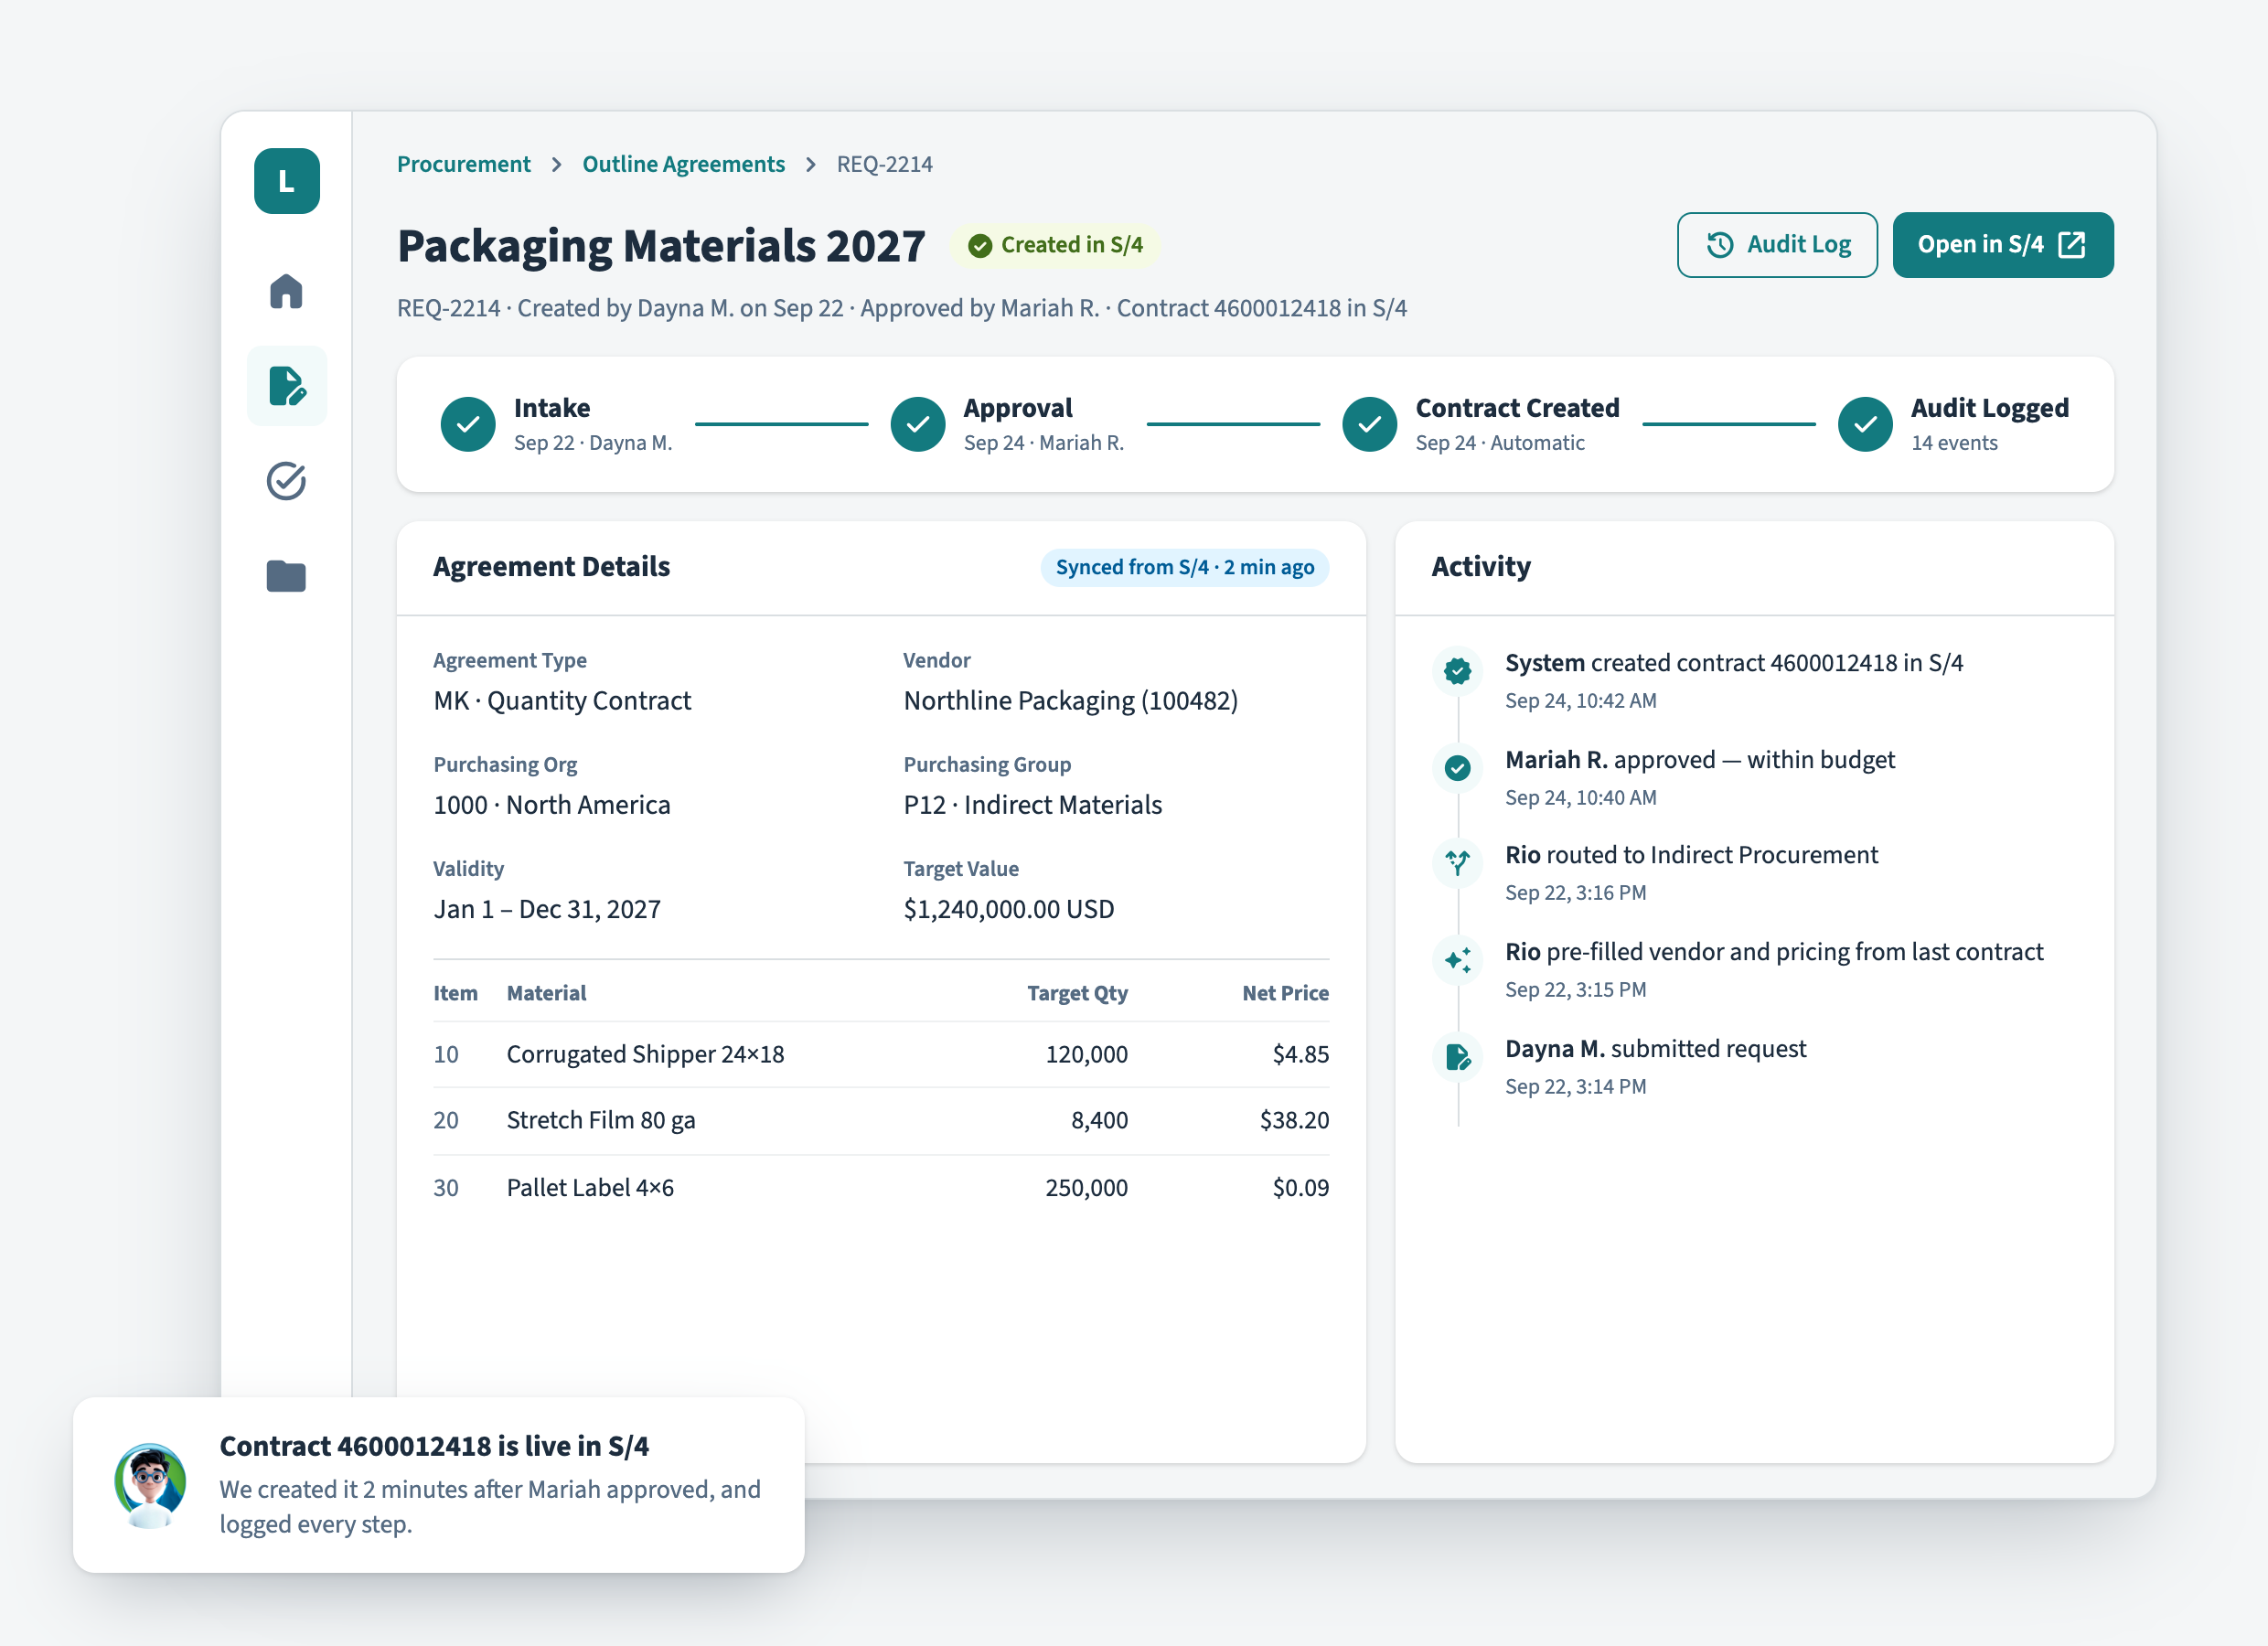Click the Target Qty column header
The image size is (2268, 1646).
1078,993
